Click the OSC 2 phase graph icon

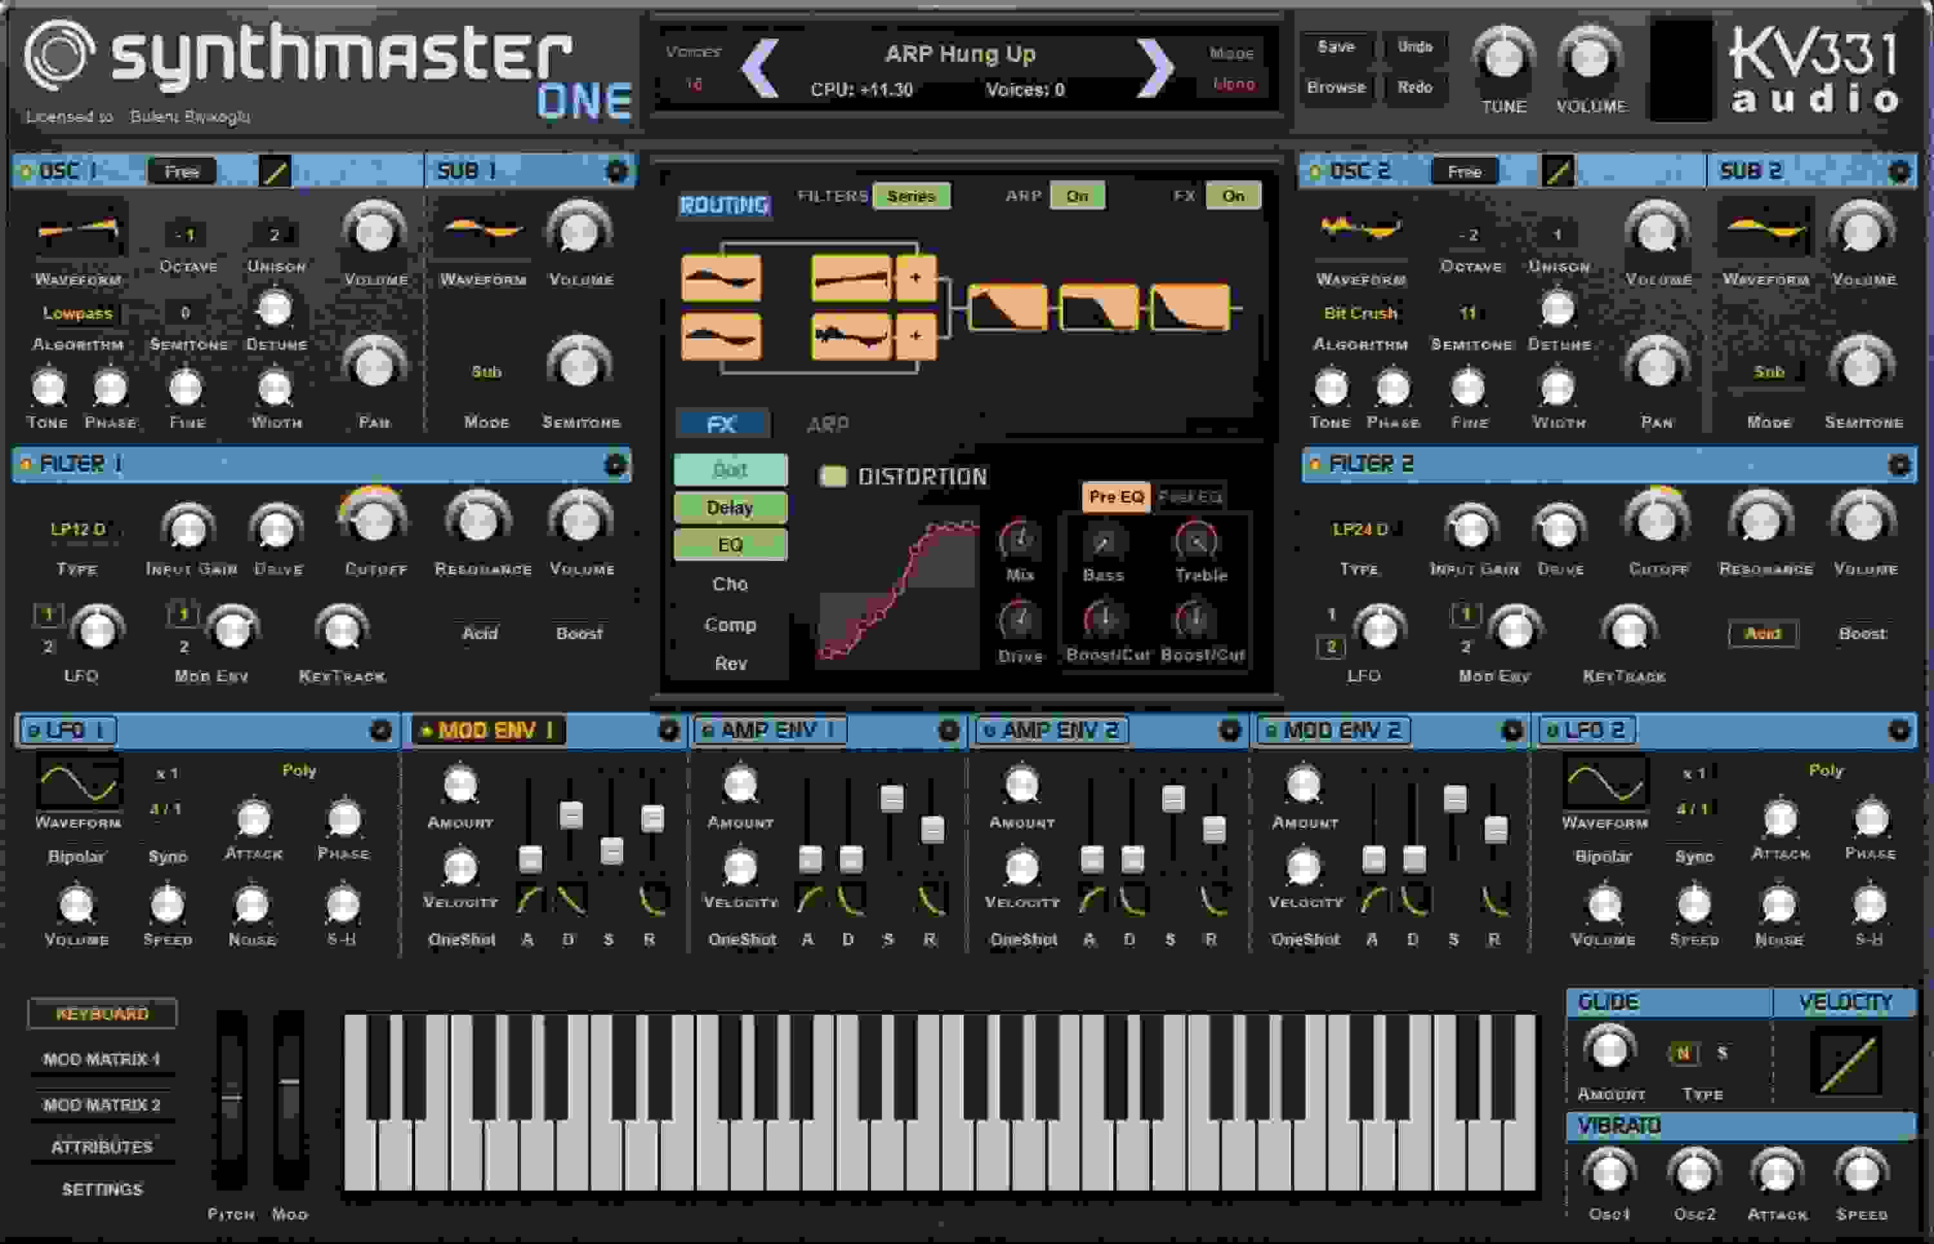[1557, 171]
